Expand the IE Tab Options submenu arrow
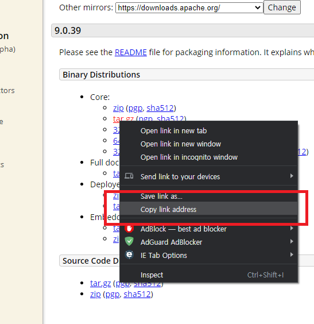The height and width of the screenshot is (324, 314). click(292, 254)
